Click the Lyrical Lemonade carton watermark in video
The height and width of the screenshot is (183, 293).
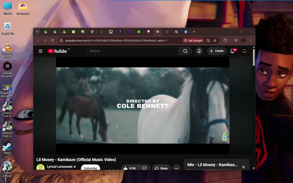tap(224, 137)
